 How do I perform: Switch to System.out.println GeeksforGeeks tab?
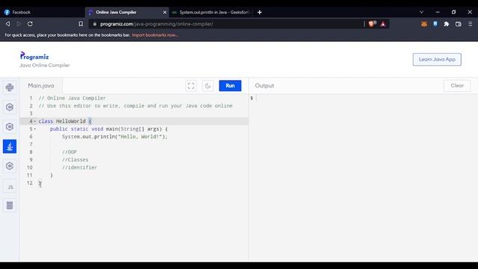pyautogui.click(x=211, y=12)
